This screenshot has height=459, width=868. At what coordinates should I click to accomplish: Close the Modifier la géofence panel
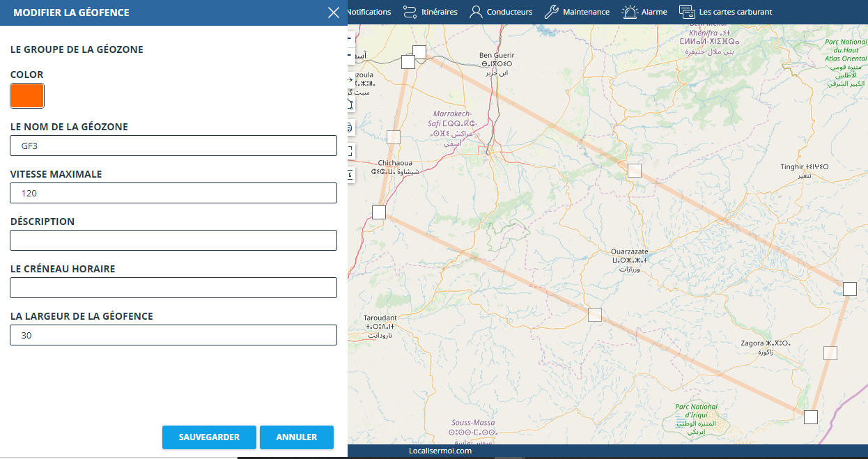(x=334, y=13)
